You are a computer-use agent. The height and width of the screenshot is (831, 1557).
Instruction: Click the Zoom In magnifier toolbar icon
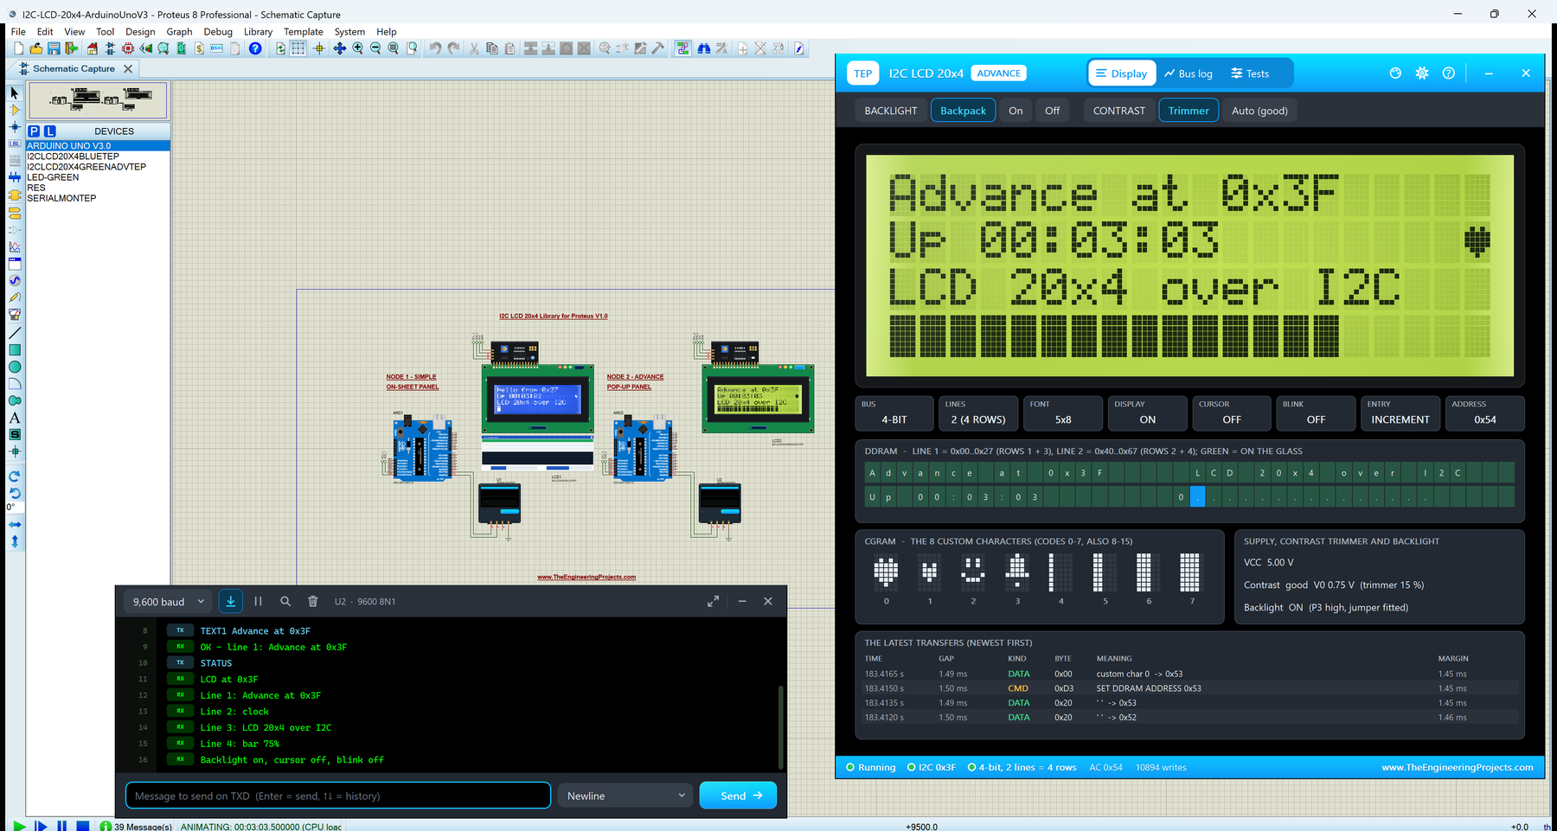358,48
